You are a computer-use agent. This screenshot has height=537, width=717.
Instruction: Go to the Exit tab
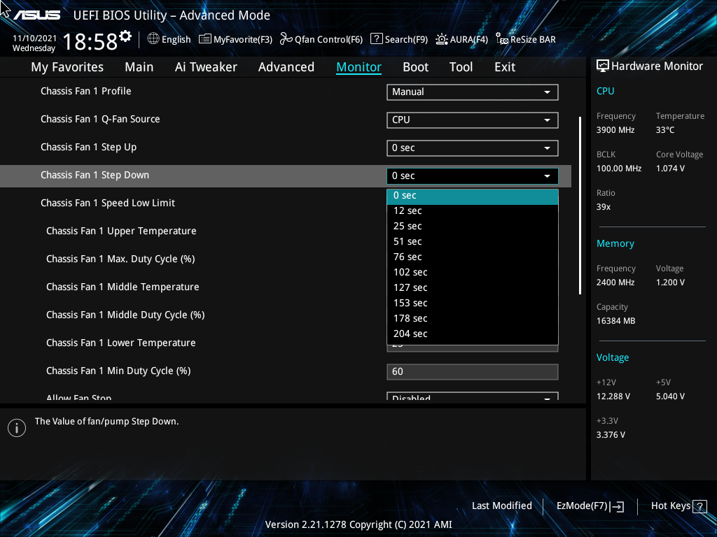[x=505, y=67]
